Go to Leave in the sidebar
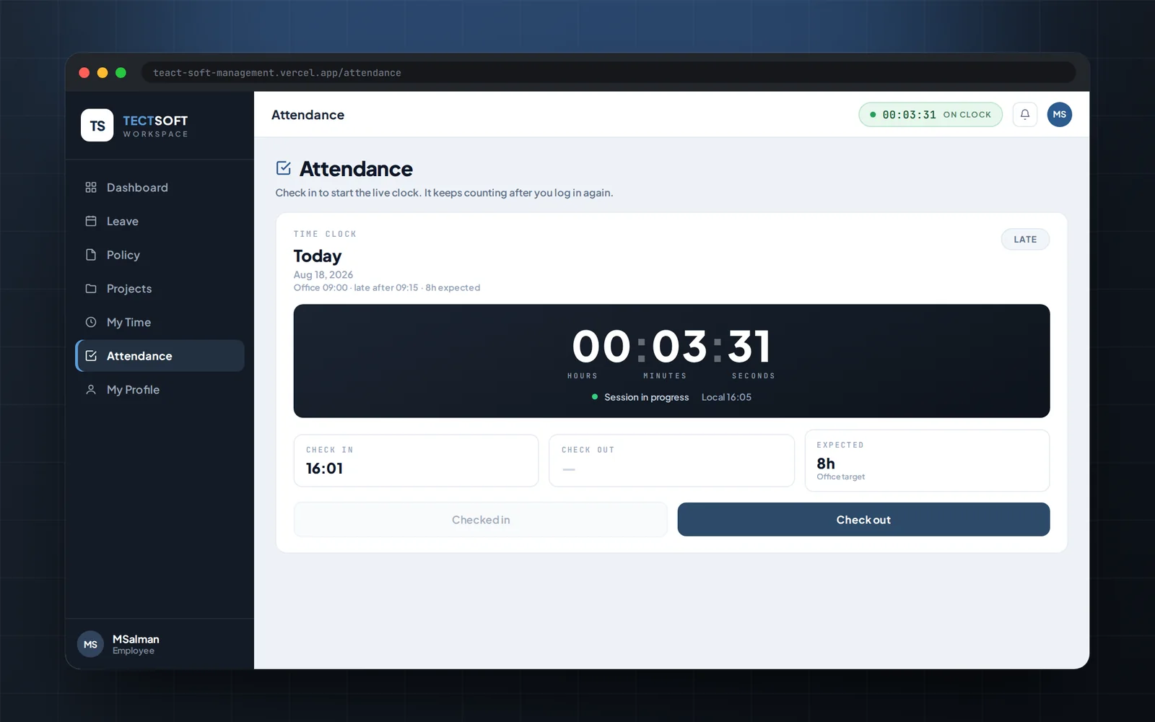 pyautogui.click(x=160, y=221)
